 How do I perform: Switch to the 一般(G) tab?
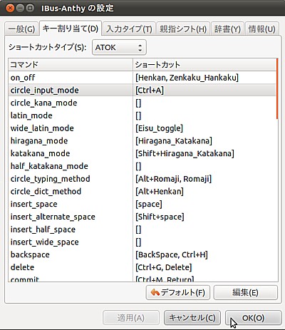pos(21,29)
